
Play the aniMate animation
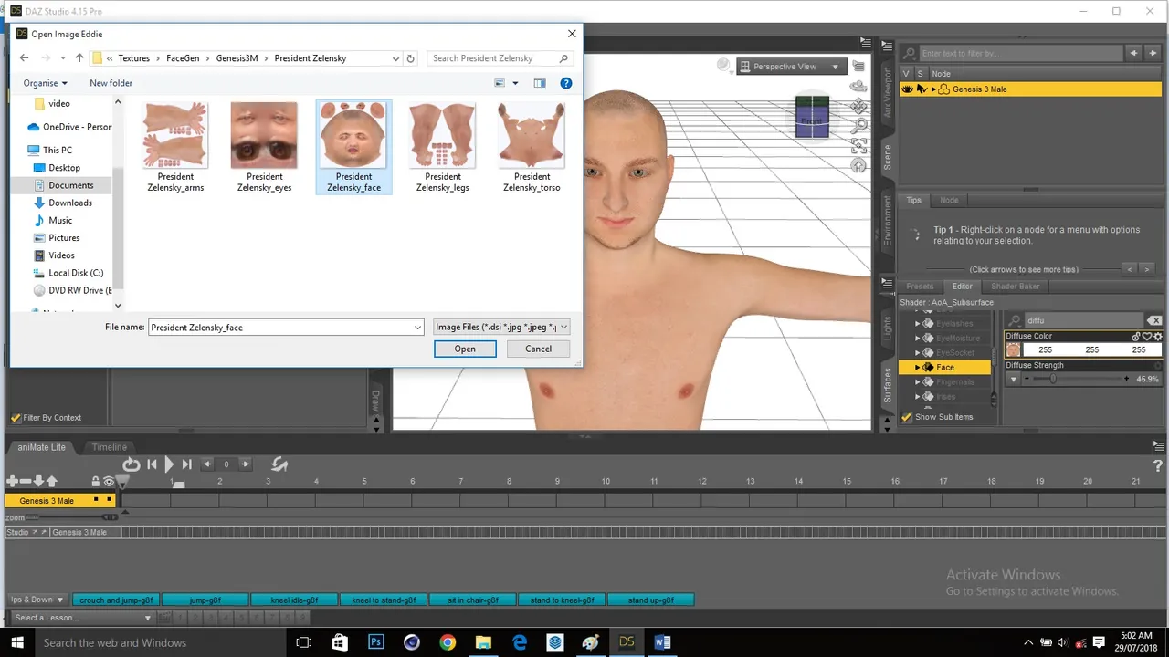click(x=169, y=464)
